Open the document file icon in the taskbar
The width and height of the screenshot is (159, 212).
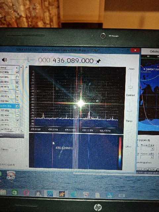click(97, 195)
